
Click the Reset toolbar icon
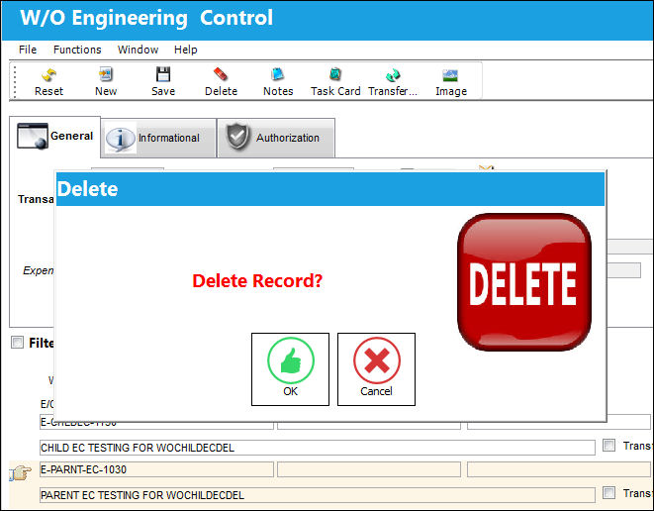coord(48,75)
